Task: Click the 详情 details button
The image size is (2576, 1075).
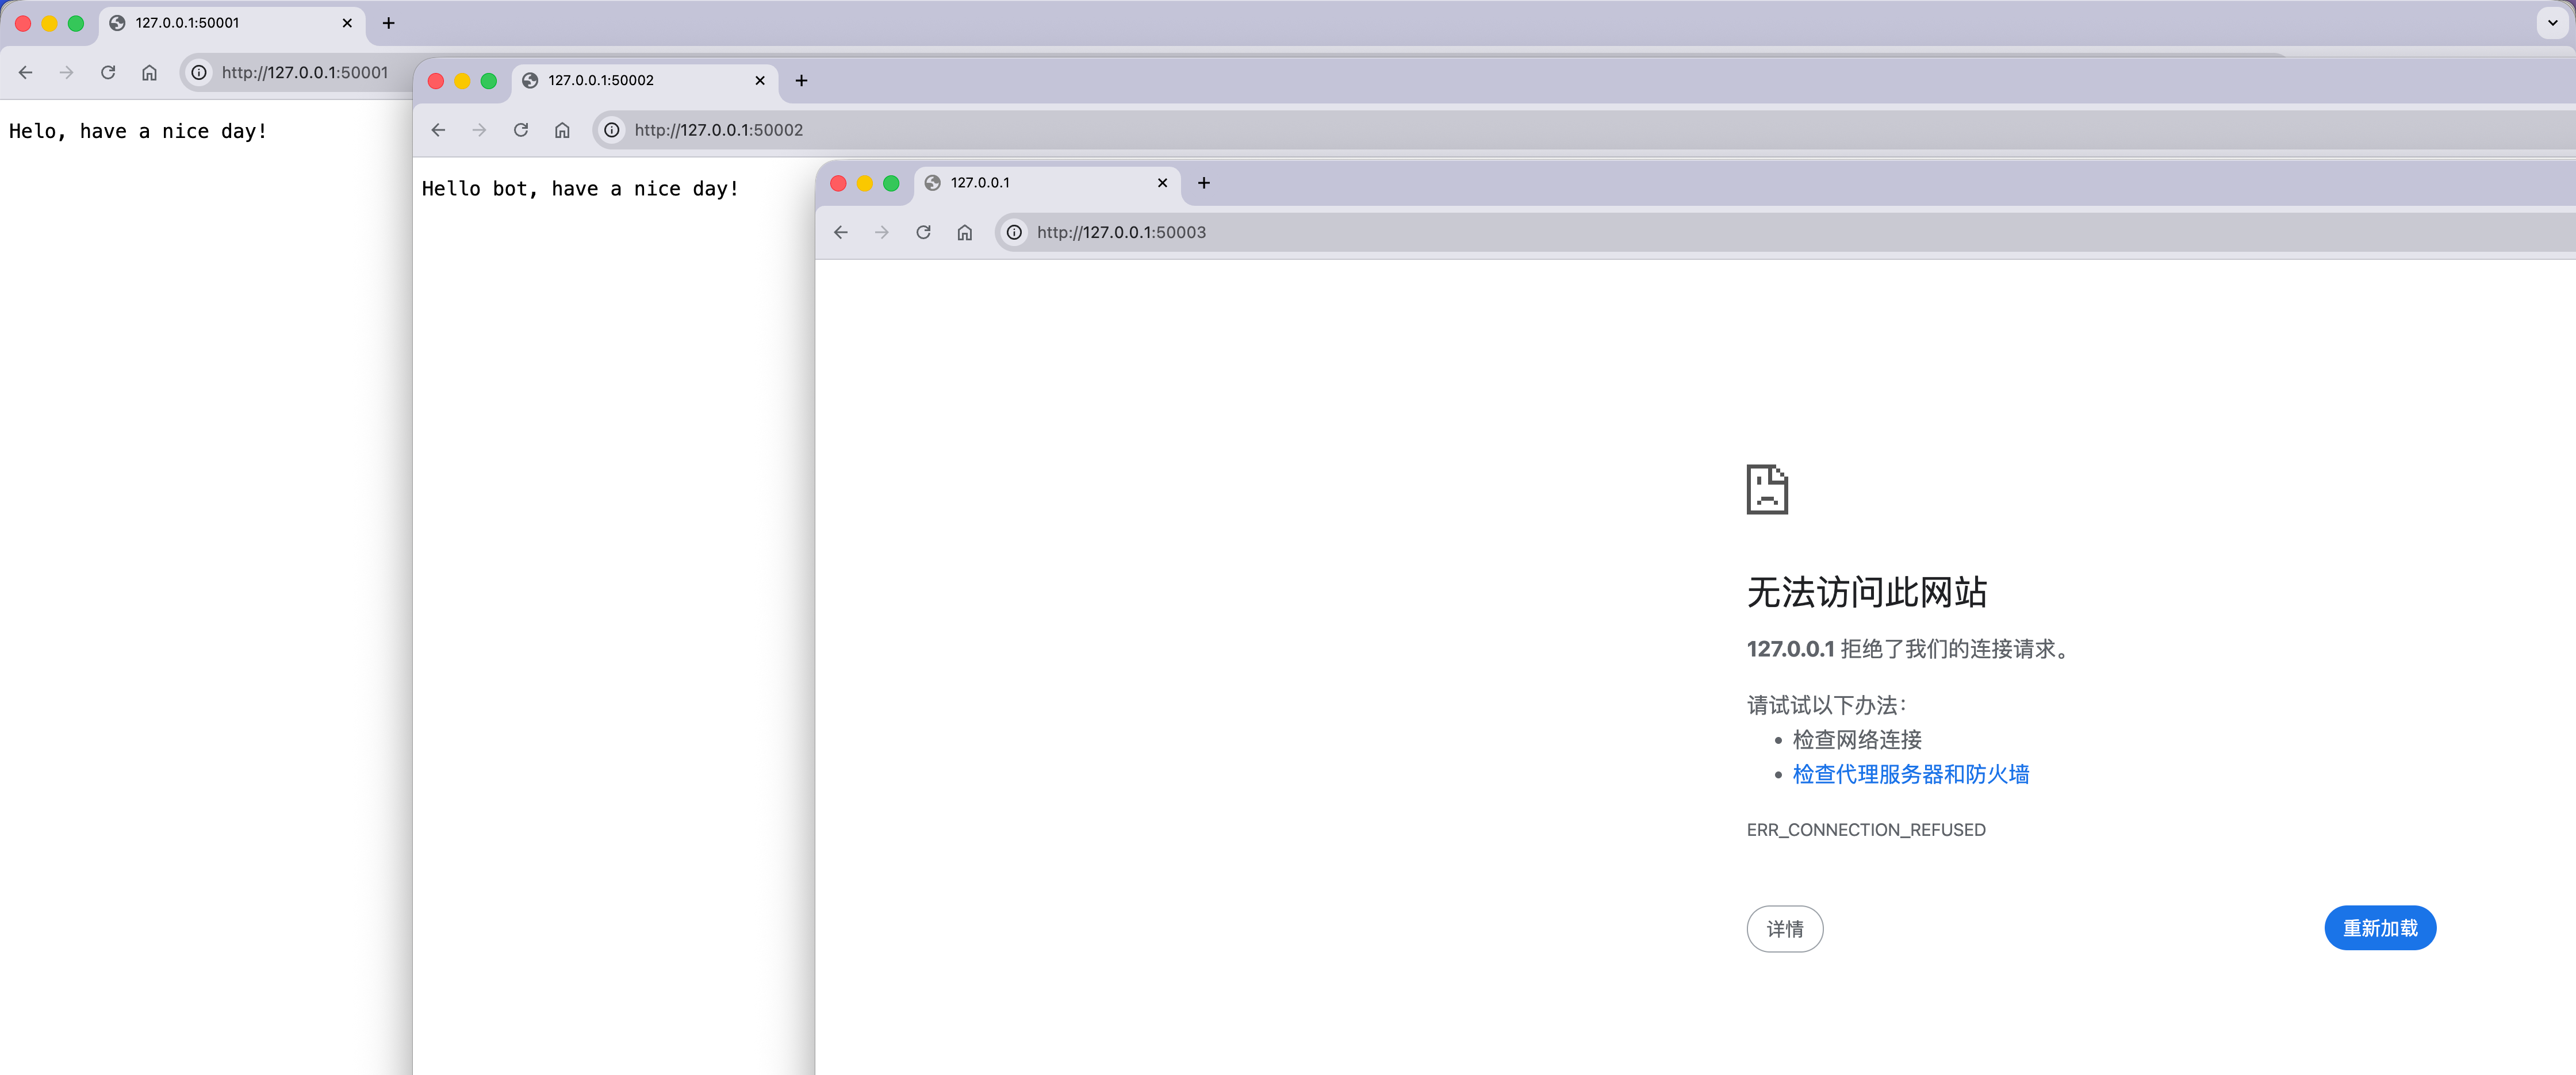Action: [x=1784, y=929]
